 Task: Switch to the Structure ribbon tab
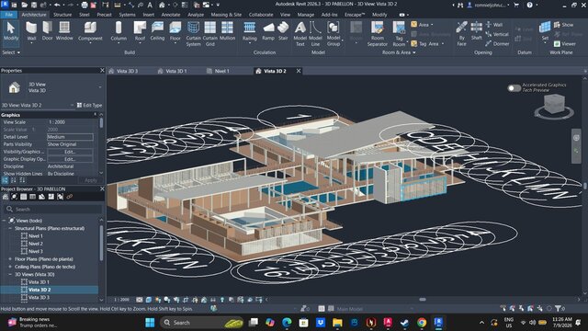coord(62,15)
